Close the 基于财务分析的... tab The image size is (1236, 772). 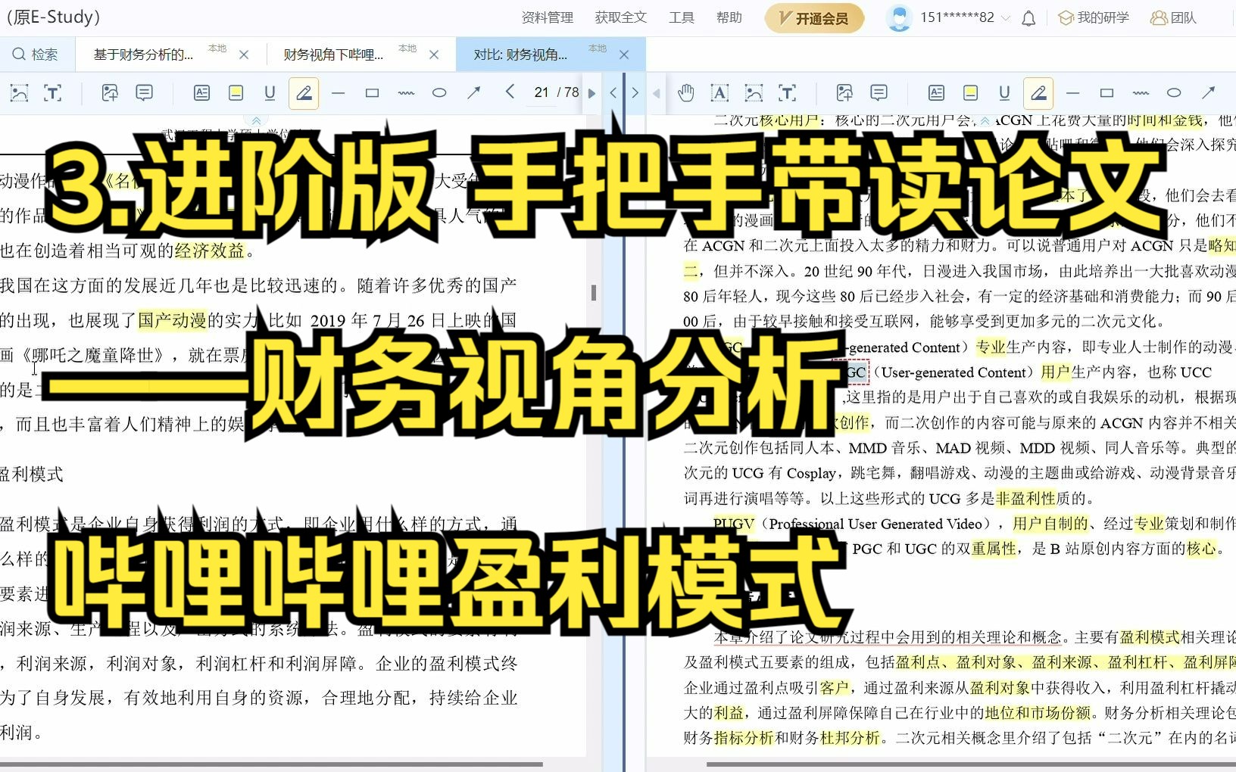[x=244, y=54]
